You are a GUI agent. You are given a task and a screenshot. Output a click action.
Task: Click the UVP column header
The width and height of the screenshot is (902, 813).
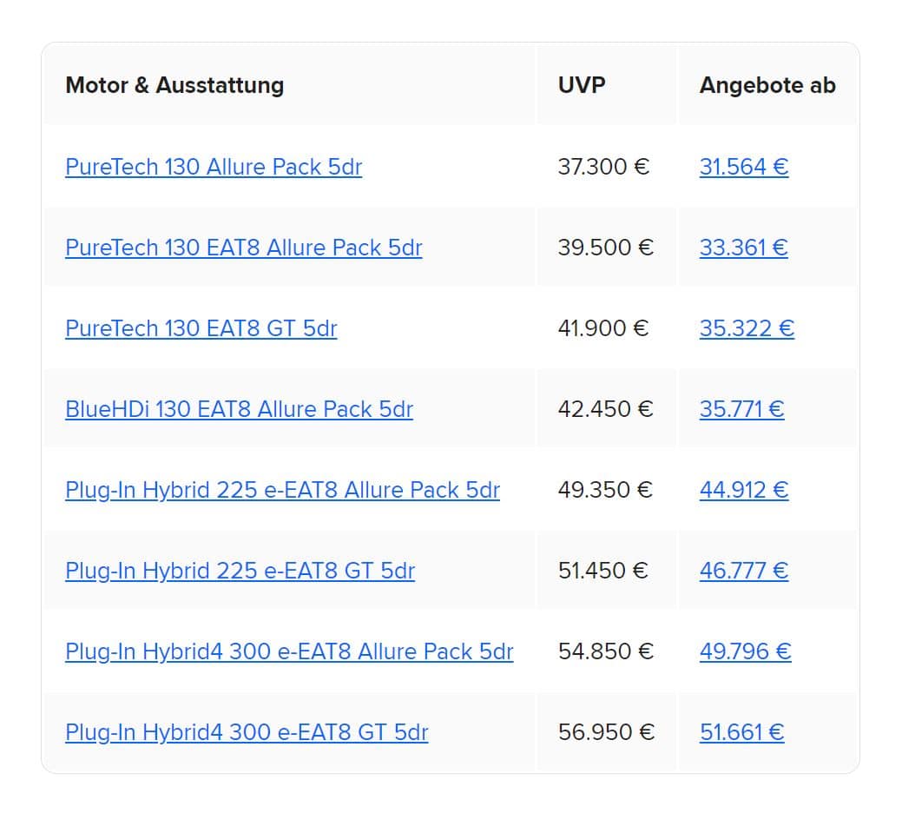coord(582,85)
